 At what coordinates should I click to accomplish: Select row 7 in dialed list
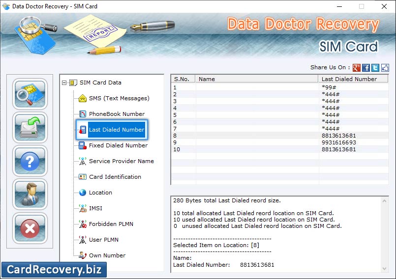coord(280,129)
